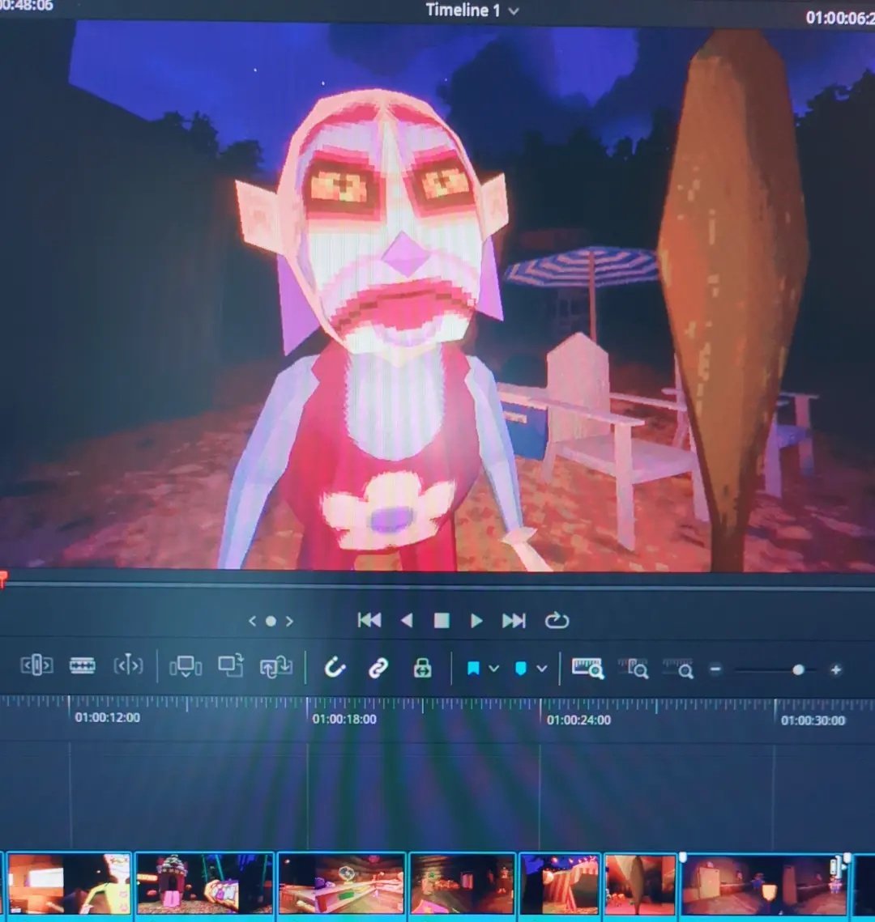
Task: Toggle Position Lock icon
Action: point(422,668)
